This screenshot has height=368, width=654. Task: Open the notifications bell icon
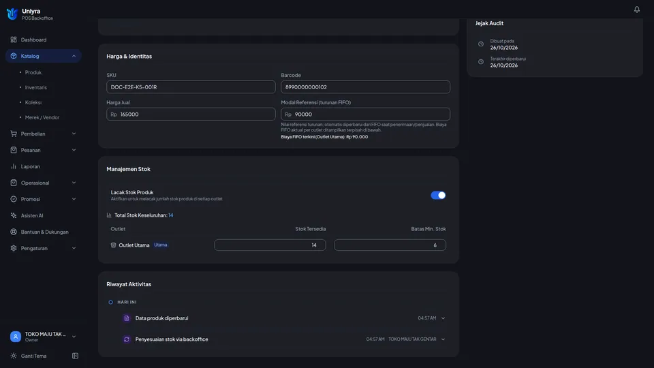636,9
